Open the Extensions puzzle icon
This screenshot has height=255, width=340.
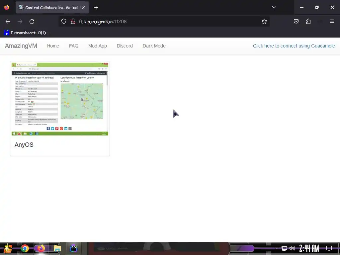308,21
